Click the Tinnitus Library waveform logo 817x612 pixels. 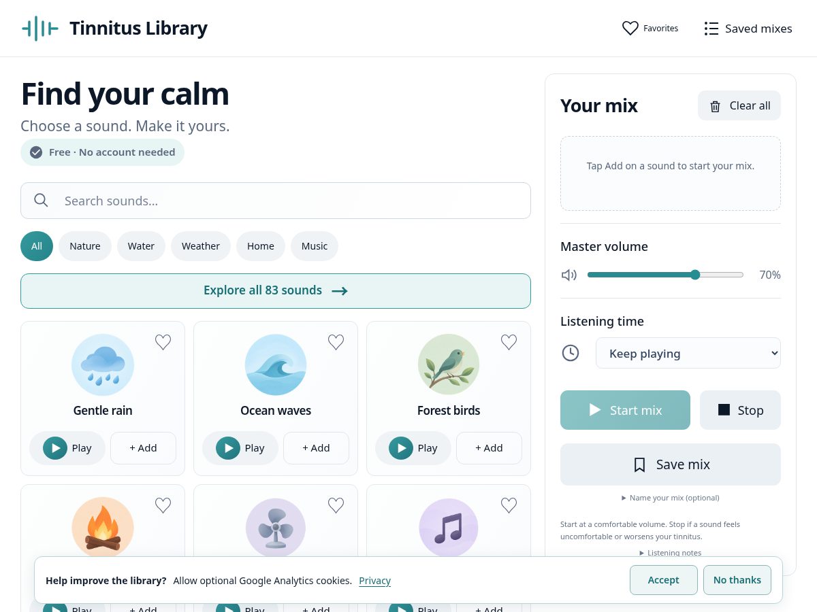(39, 29)
